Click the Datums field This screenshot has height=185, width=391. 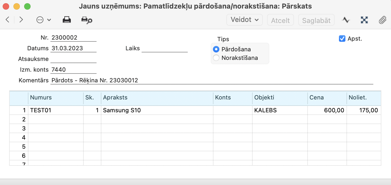[73, 48]
